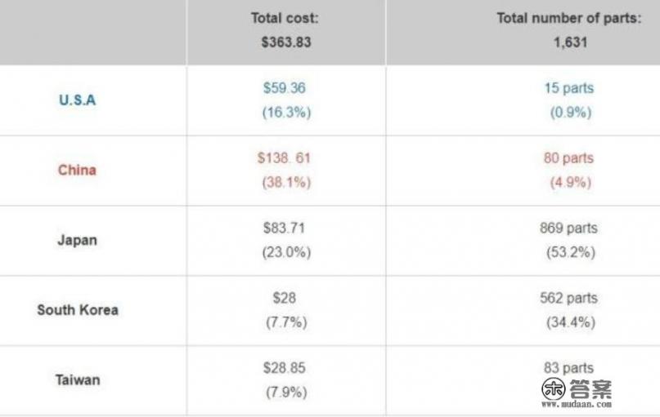Click the 15 parts cell

click(x=569, y=100)
